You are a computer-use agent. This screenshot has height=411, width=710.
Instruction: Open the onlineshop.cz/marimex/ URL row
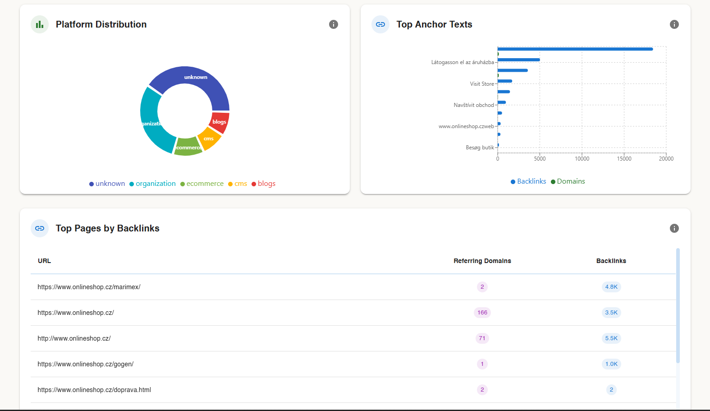tap(89, 287)
